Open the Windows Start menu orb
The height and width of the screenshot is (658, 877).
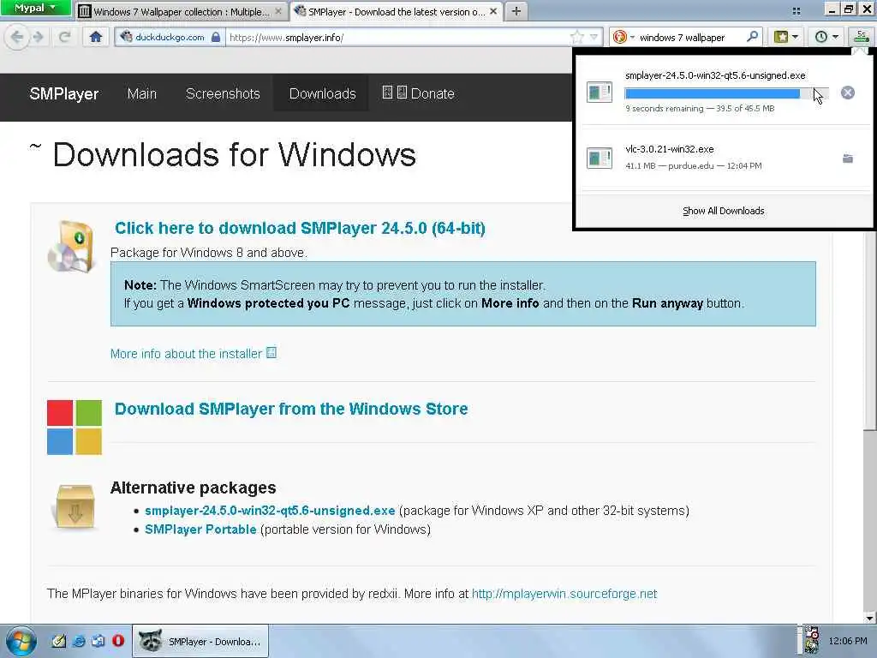click(21, 641)
